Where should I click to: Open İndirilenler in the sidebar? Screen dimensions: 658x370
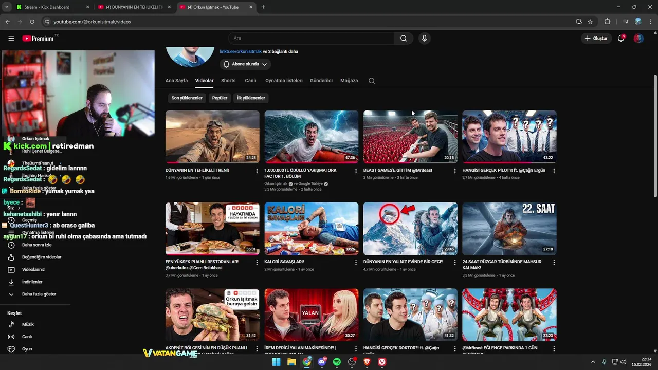[31, 282]
